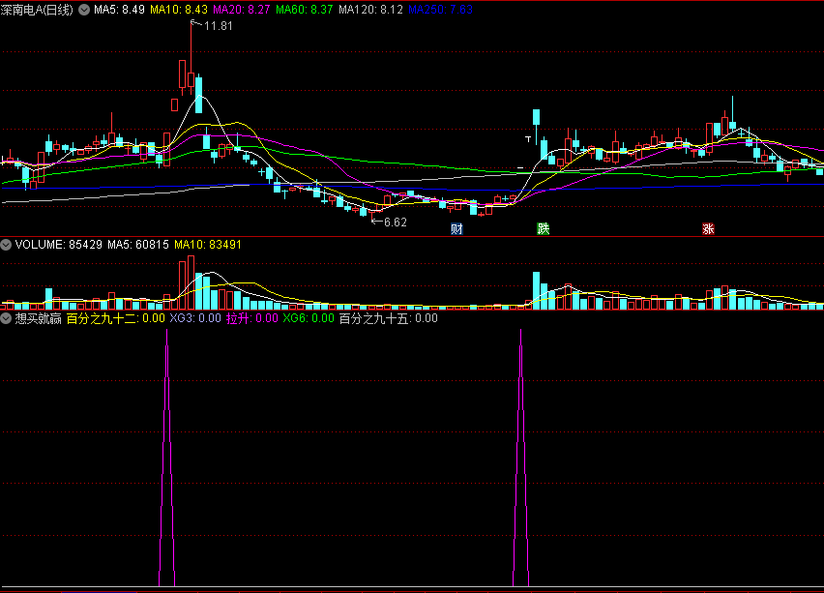Select the green MA60: 8.37 label
The image size is (824, 593).
(x=305, y=10)
